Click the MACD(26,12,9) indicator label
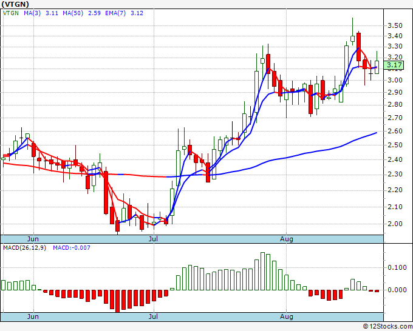This screenshot has width=413, height=331. click(24, 248)
